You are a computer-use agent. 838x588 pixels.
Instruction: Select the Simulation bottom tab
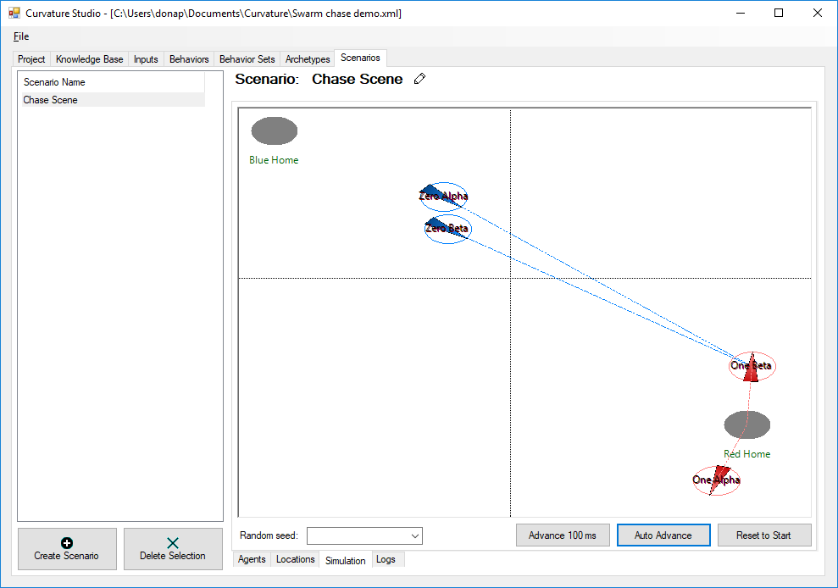click(x=345, y=560)
